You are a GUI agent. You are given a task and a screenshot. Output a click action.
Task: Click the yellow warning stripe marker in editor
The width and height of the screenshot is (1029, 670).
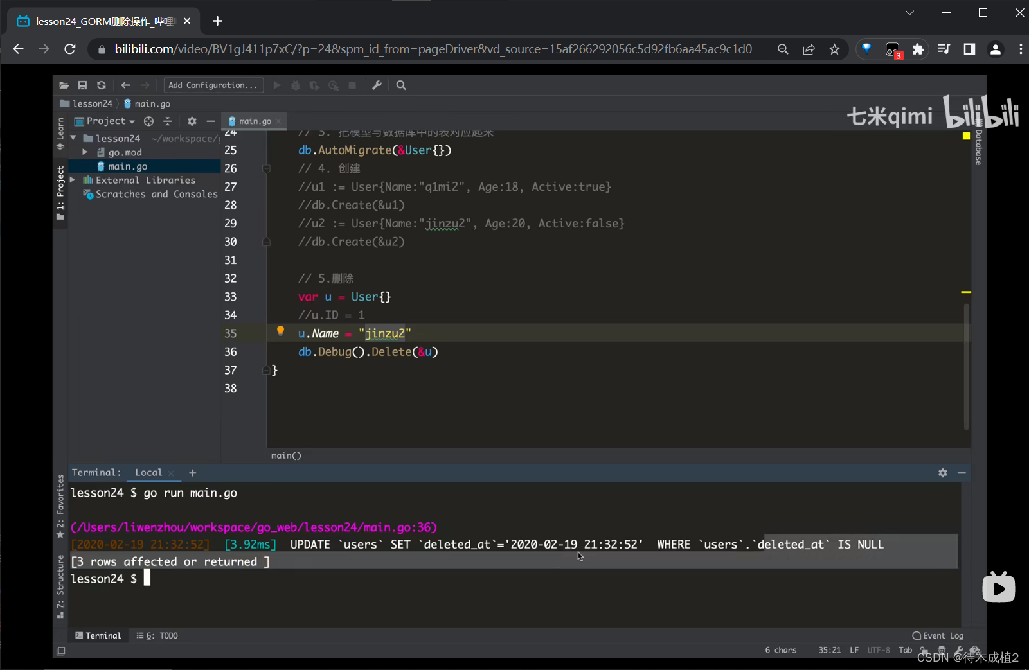point(966,292)
